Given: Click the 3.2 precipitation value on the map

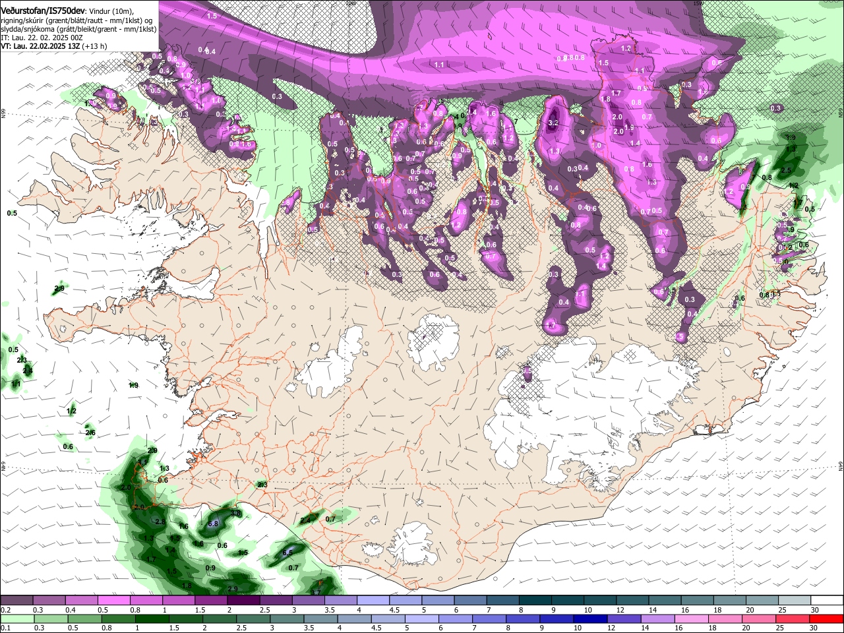Looking at the screenshot, I should 553,123.
